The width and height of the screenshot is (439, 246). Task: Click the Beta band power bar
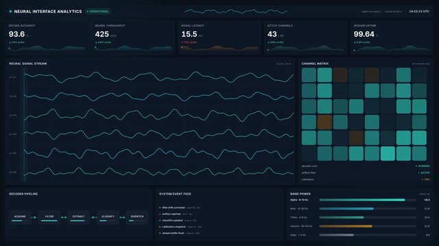(x=347, y=208)
